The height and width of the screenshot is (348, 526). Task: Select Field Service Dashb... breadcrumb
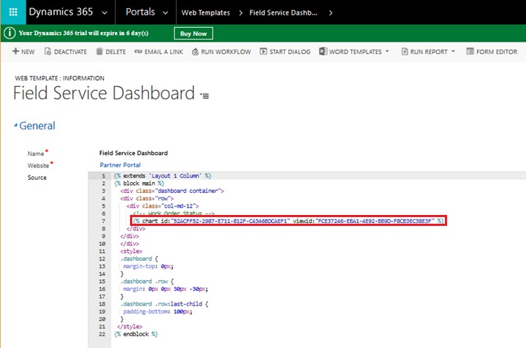click(x=283, y=12)
